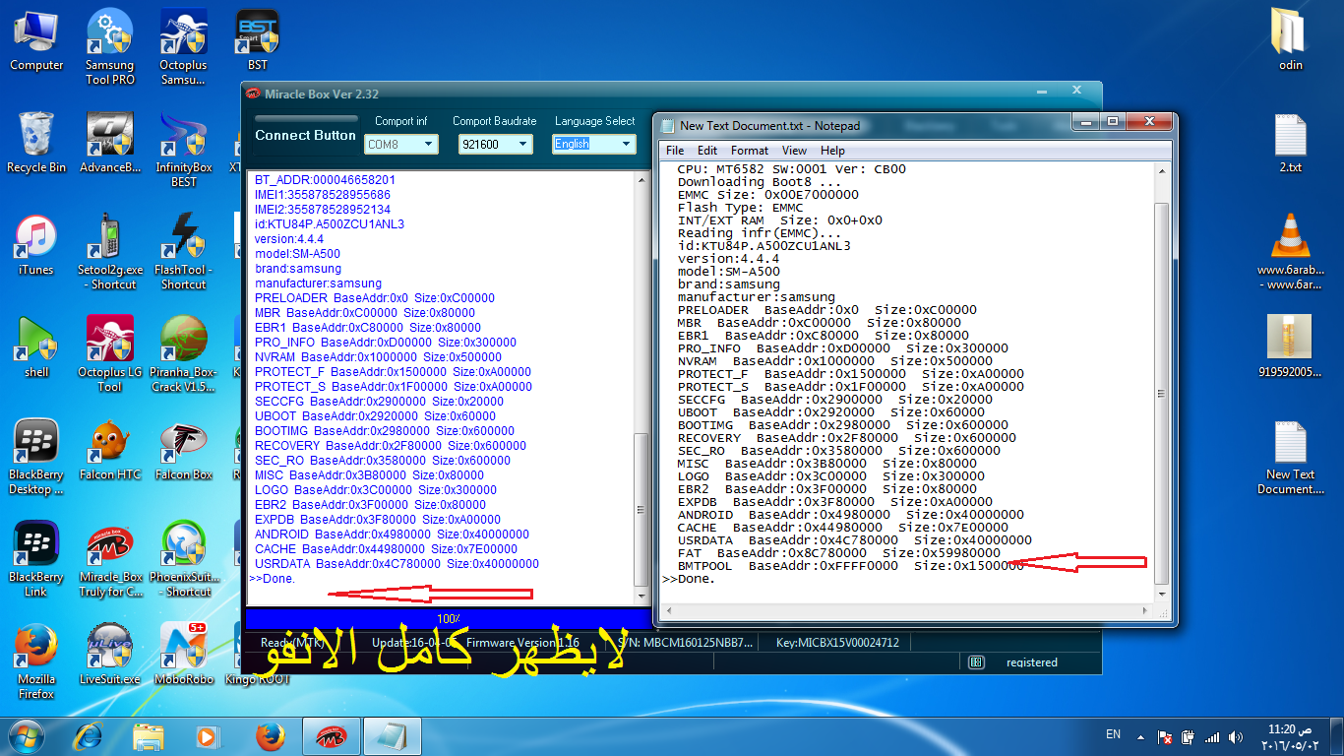The height and width of the screenshot is (756, 1344).
Task: Select the 2.txt file on the desktop
Action: [1290, 143]
